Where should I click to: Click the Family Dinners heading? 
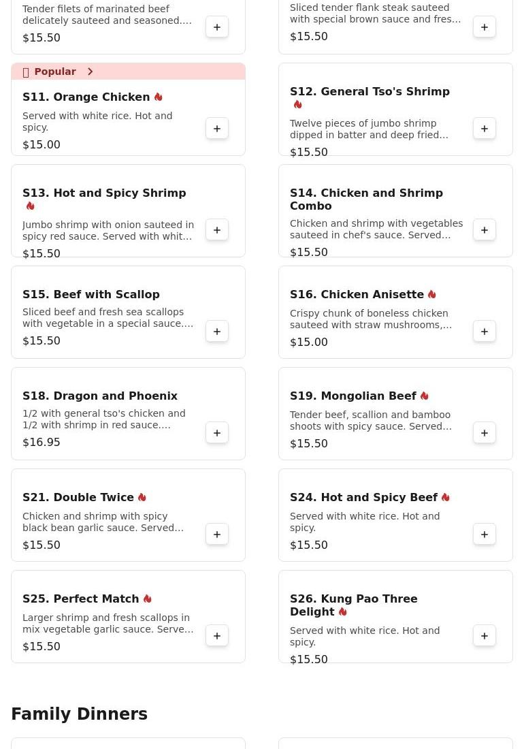tap(79, 714)
